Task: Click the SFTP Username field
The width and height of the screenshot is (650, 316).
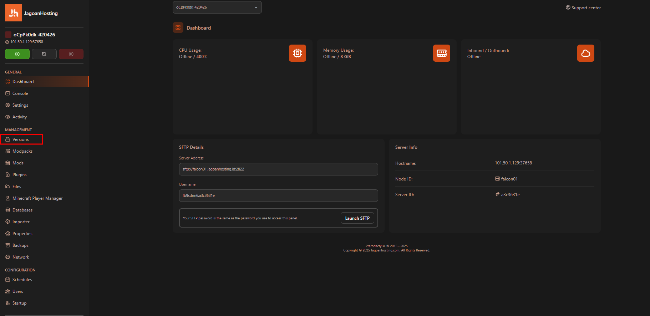Action: pyautogui.click(x=279, y=195)
